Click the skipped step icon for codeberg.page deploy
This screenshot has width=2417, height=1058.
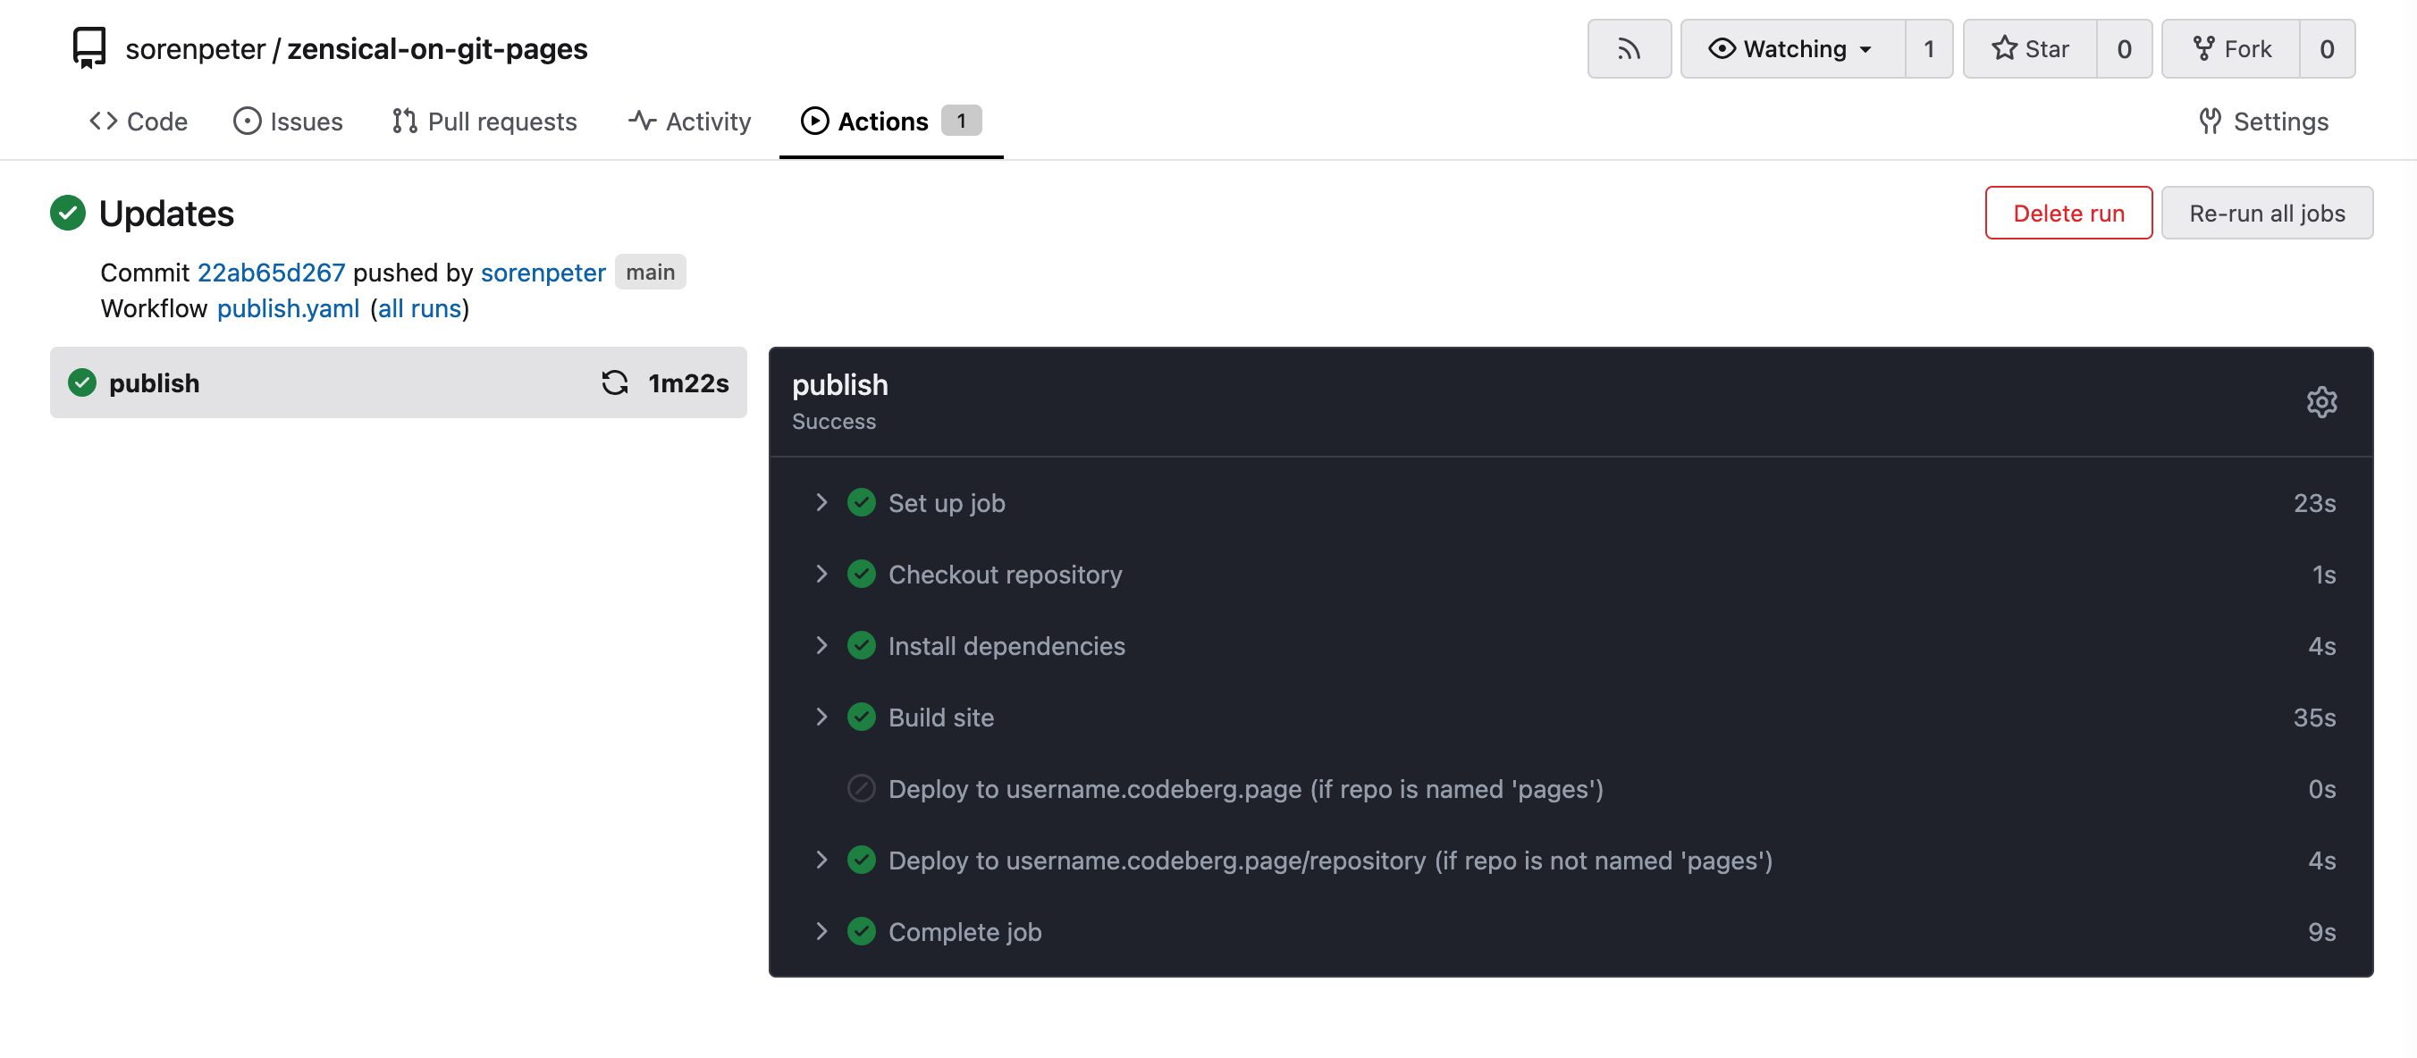point(861,789)
